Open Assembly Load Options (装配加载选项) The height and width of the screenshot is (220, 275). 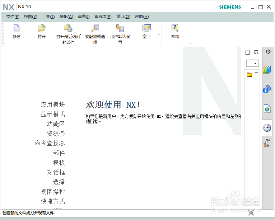click(x=95, y=28)
